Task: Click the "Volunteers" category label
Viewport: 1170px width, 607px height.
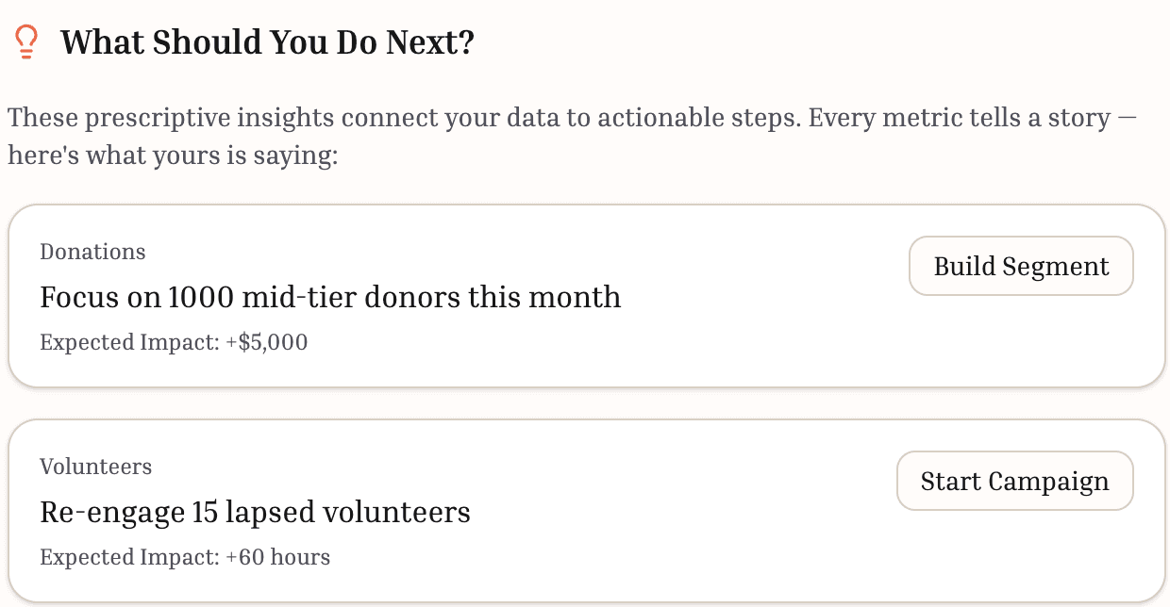Action: click(95, 467)
